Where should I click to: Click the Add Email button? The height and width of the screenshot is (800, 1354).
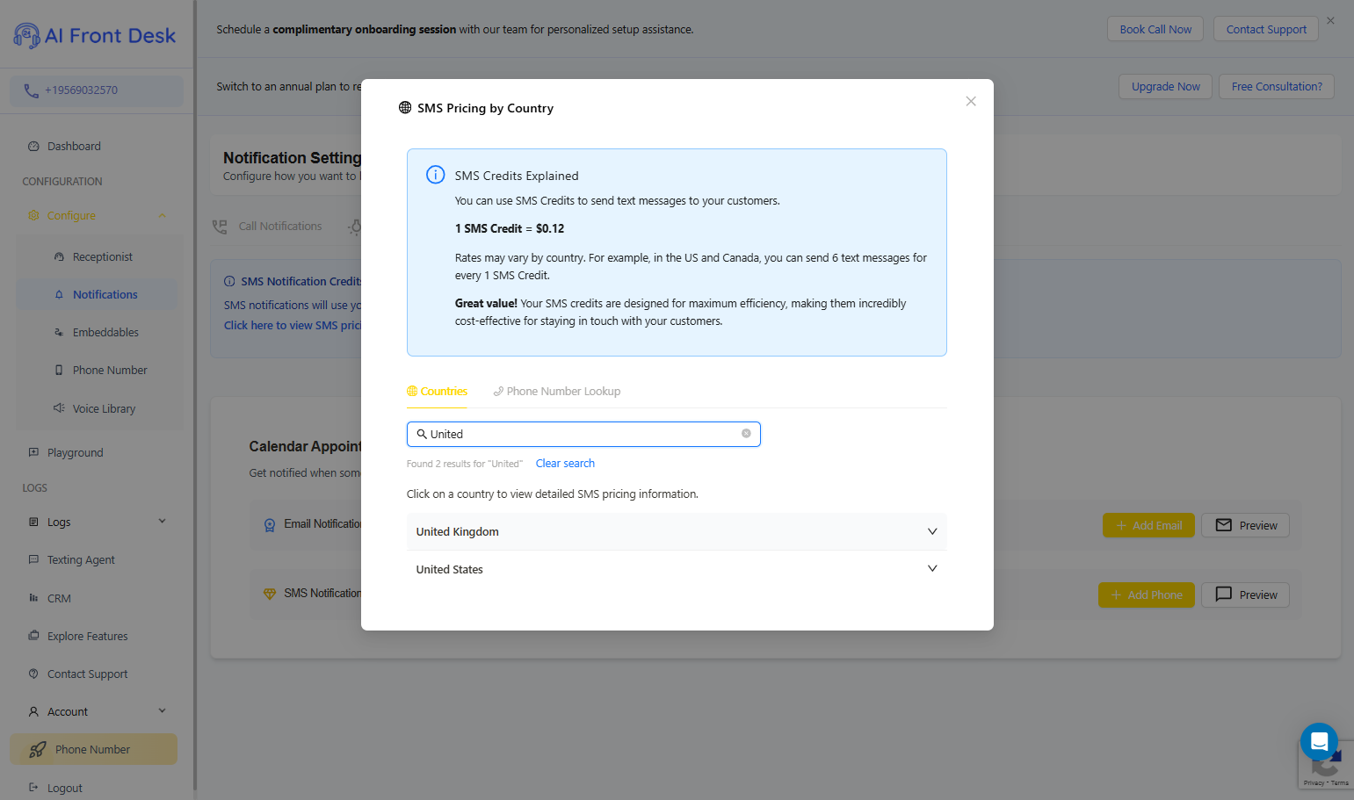tap(1148, 525)
